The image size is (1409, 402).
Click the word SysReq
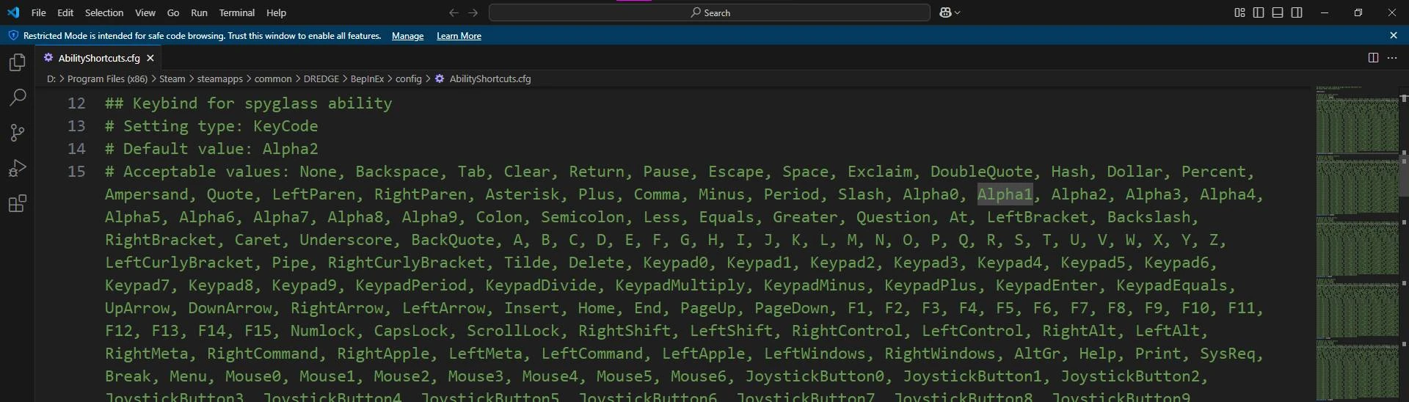click(x=1227, y=354)
